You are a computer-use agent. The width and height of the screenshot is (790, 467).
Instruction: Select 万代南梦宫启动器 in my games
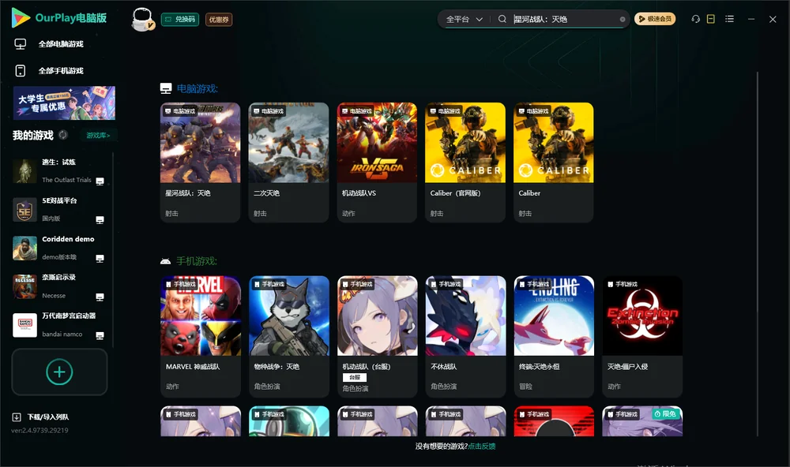(x=59, y=325)
